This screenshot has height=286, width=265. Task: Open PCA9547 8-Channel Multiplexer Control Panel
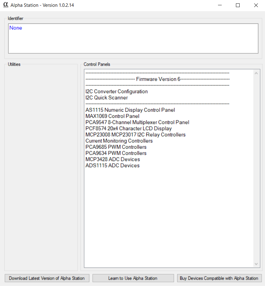pyautogui.click(x=137, y=122)
